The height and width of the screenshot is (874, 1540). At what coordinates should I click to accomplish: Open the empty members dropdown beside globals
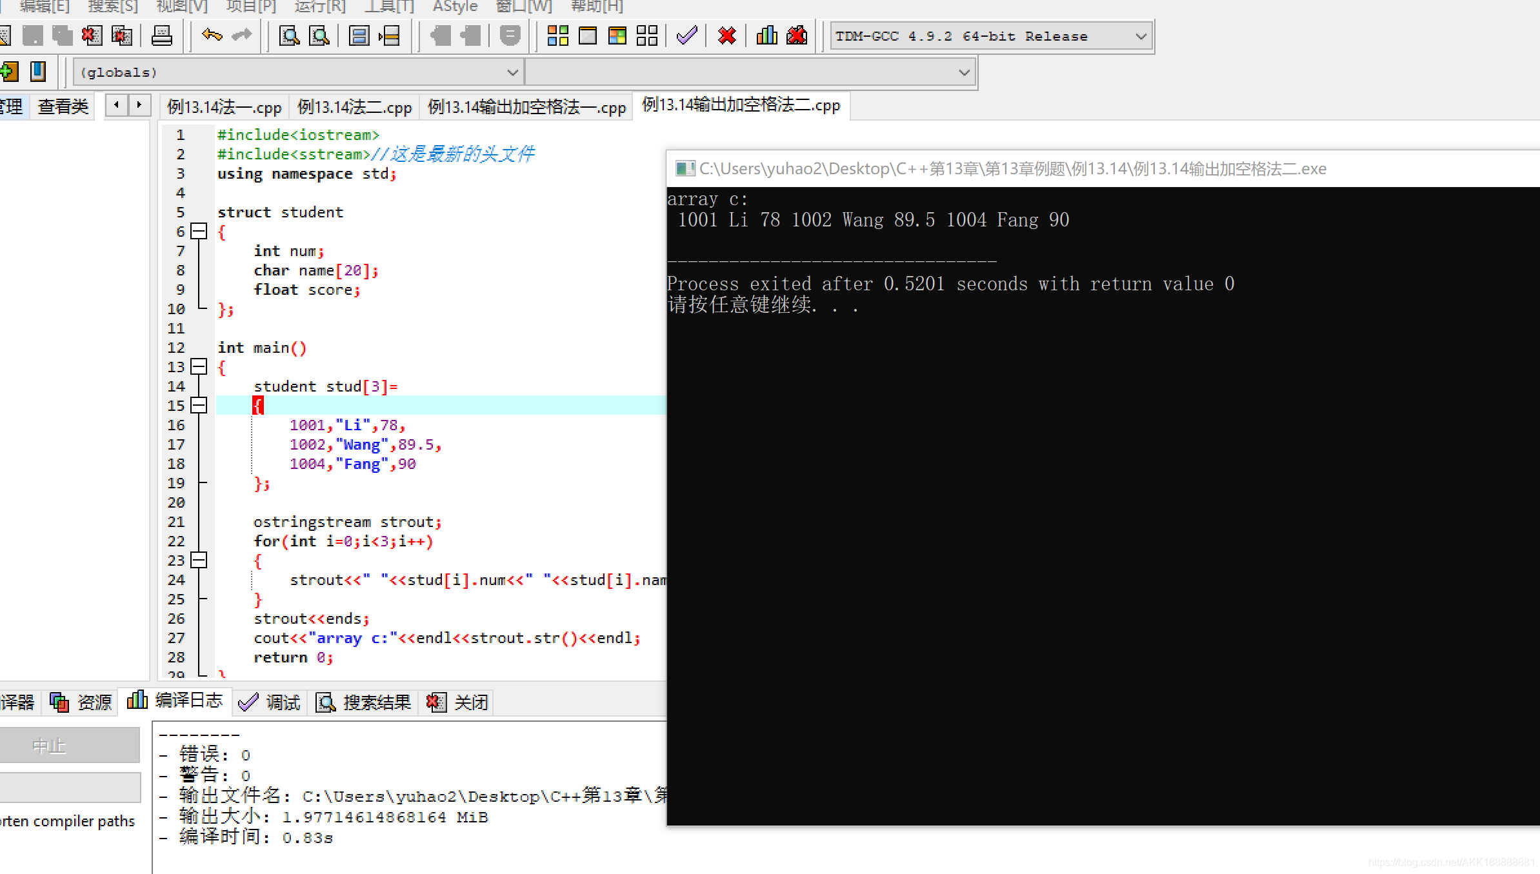tap(750, 72)
